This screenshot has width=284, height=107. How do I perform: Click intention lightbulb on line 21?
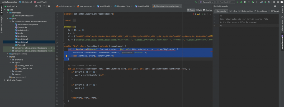pyautogui.click(x=66, y=56)
